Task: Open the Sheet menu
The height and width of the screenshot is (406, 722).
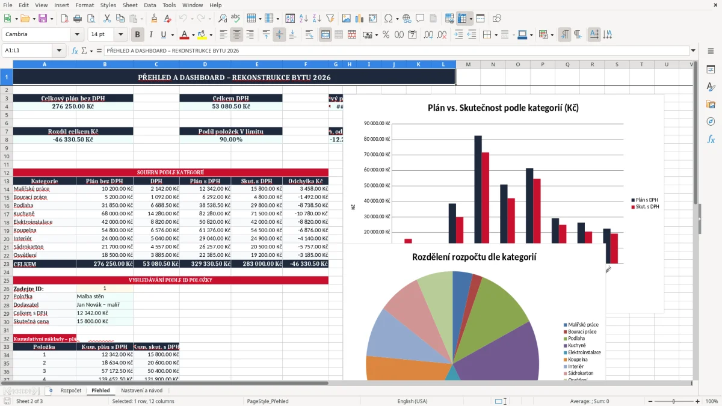Action: pos(130,5)
